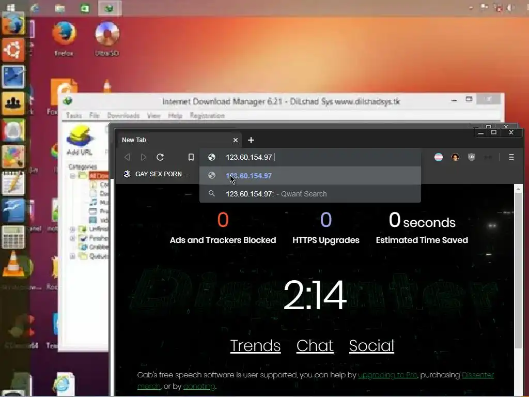Screen dimensions: 529x397
Task: Open the browser hamburger menu
Action: pyautogui.click(x=511, y=157)
